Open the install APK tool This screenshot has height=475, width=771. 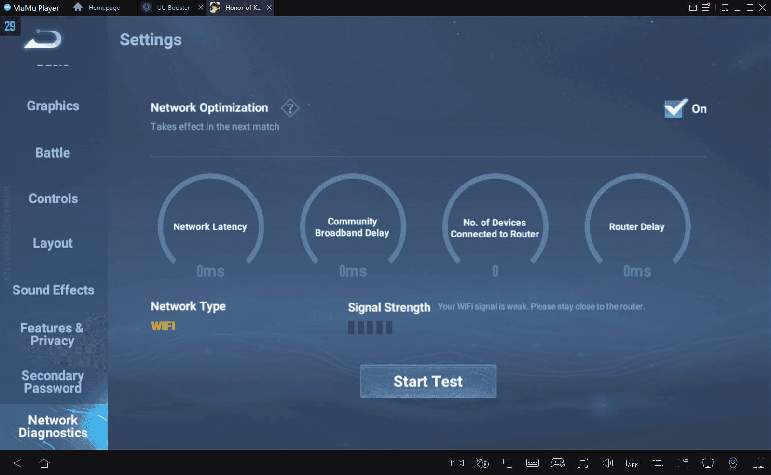click(x=632, y=463)
